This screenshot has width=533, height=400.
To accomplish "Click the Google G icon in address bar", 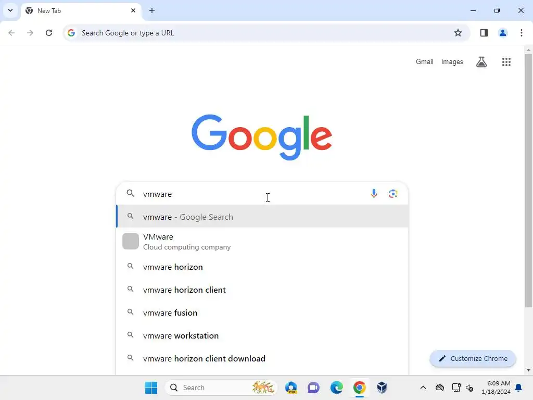I will [x=71, y=33].
